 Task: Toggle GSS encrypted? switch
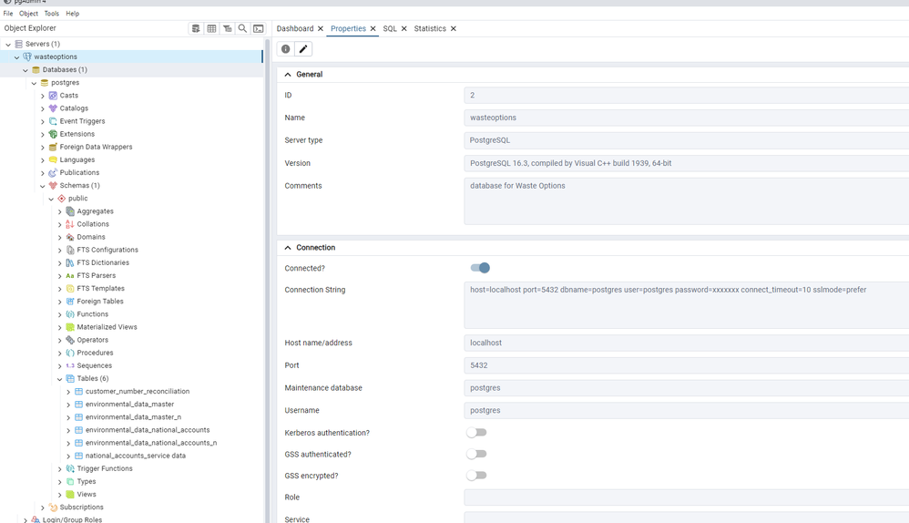click(476, 476)
